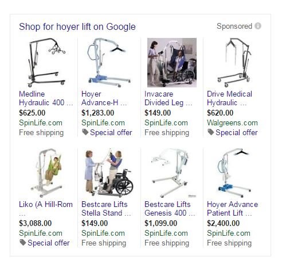
Task: Open the Liko (A Hill-Rom title link
Action: pyautogui.click(x=46, y=204)
